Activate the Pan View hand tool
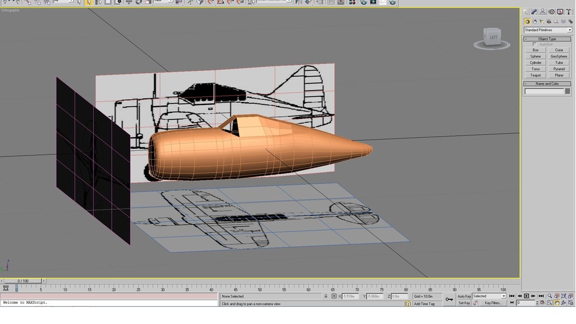Image resolution: width=576 pixels, height=324 pixels. click(x=557, y=303)
